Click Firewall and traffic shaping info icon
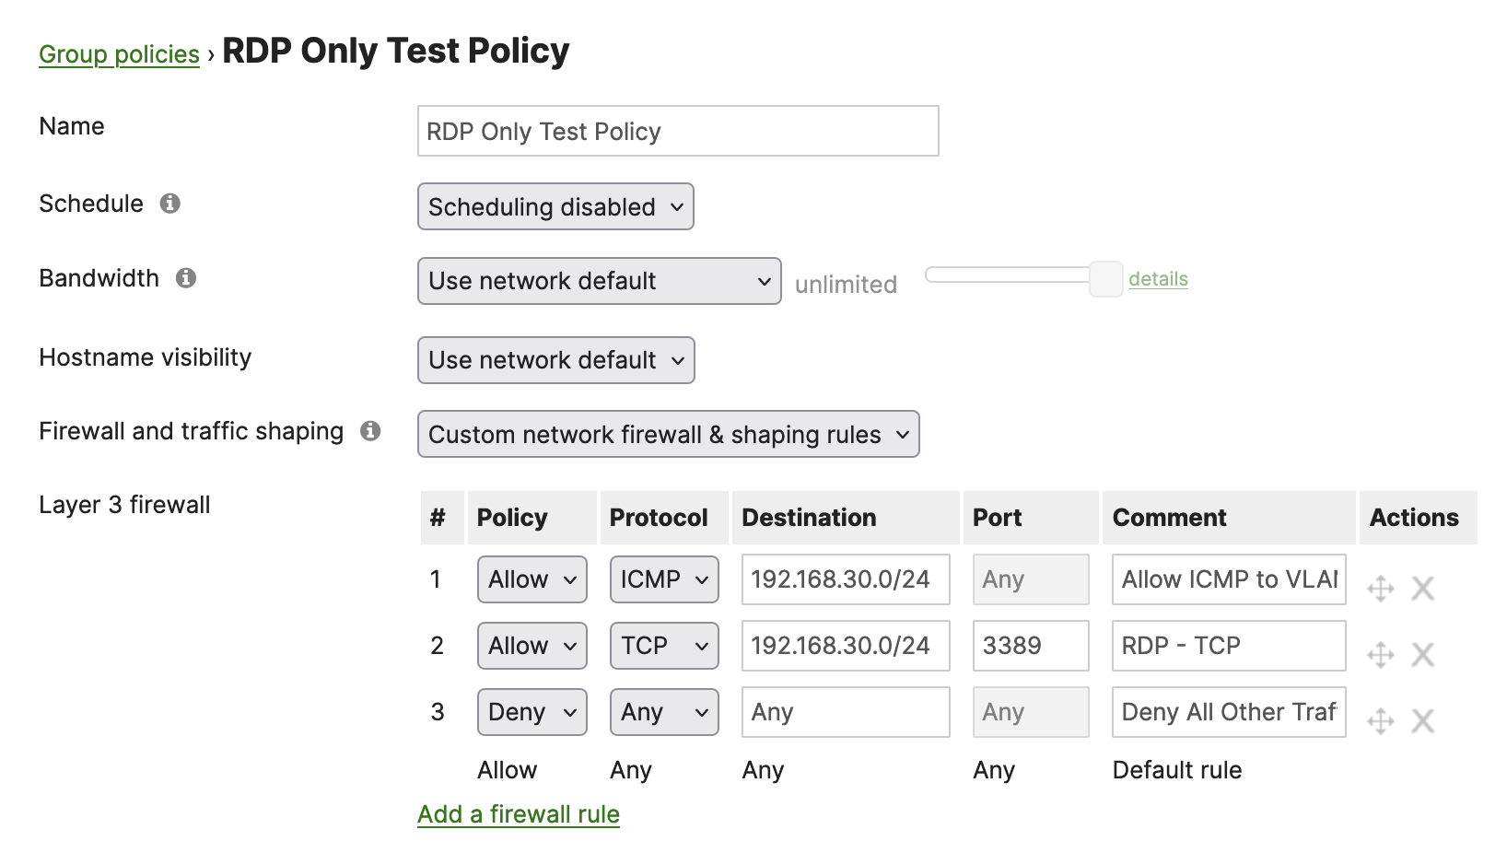The image size is (1507, 853). tap(370, 431)
